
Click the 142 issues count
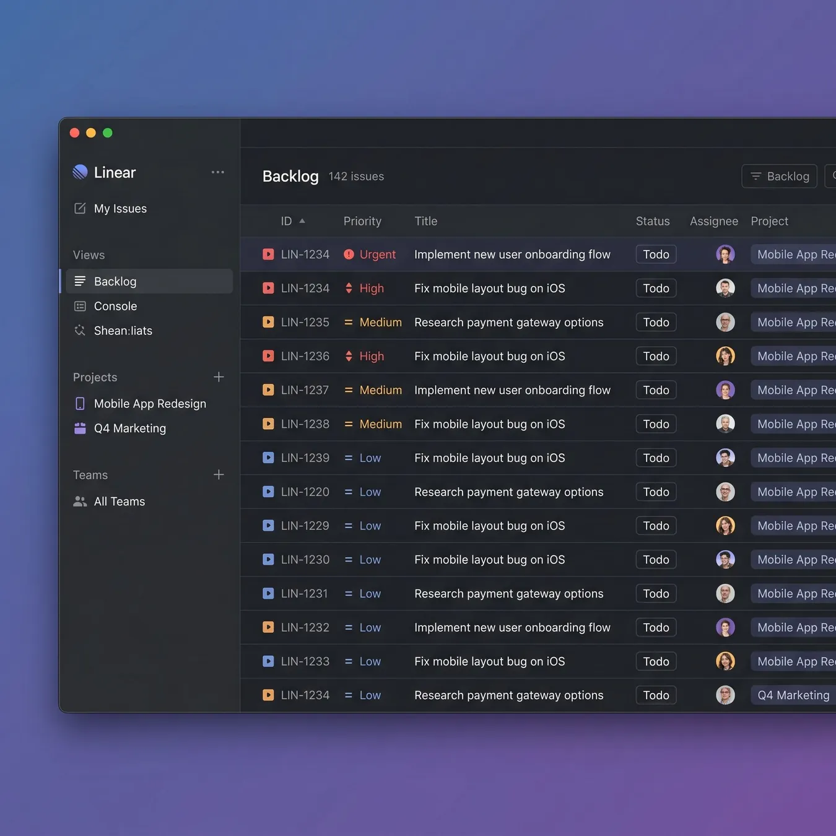356,176
